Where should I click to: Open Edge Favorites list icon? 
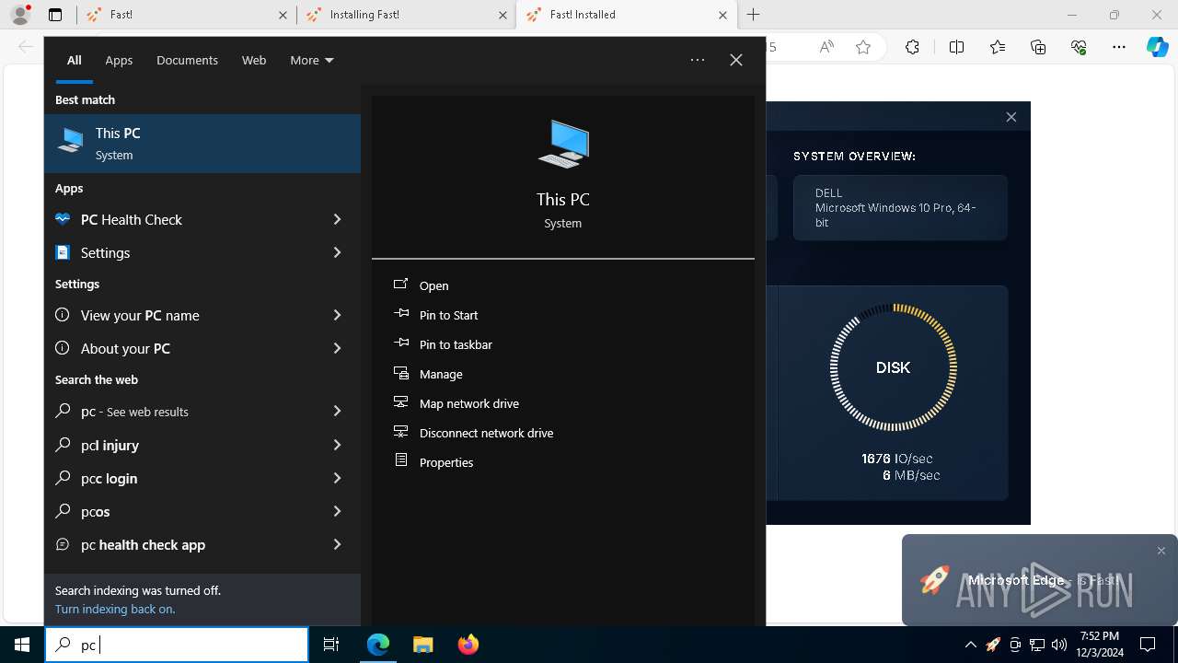pos(998,47)
